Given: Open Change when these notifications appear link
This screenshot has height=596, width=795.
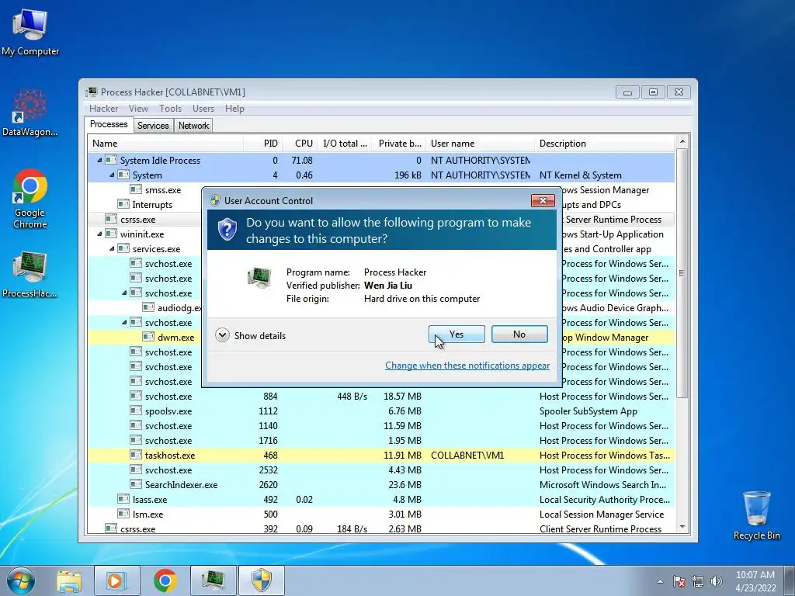Looking at the screenshot, I should (x=467, y=366).
